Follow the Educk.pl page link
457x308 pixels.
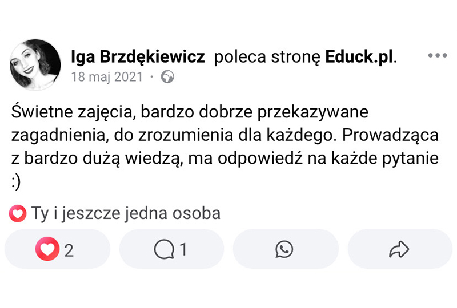(x=359, y=57)
